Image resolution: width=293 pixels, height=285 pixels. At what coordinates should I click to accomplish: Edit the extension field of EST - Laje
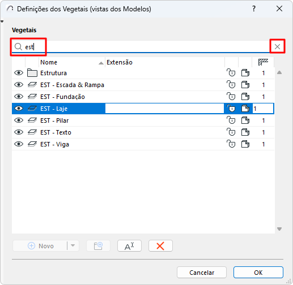click(x=164, y=109)
